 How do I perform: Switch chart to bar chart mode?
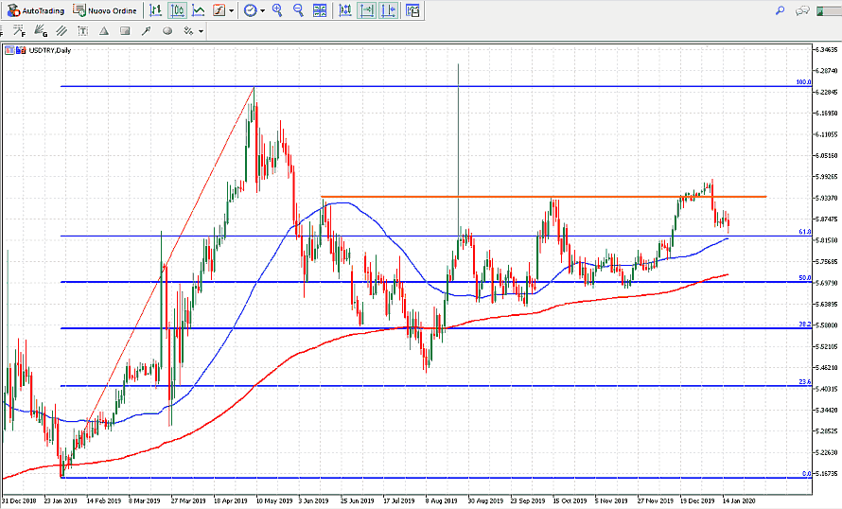tap(156, 10)
